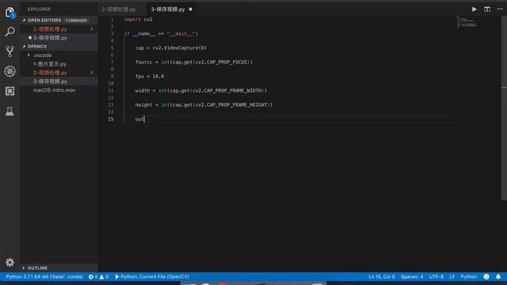Open 2-视频处理.py in OPENCV file tree
Viewport: 507px width, 285px height.
[59, 73]
